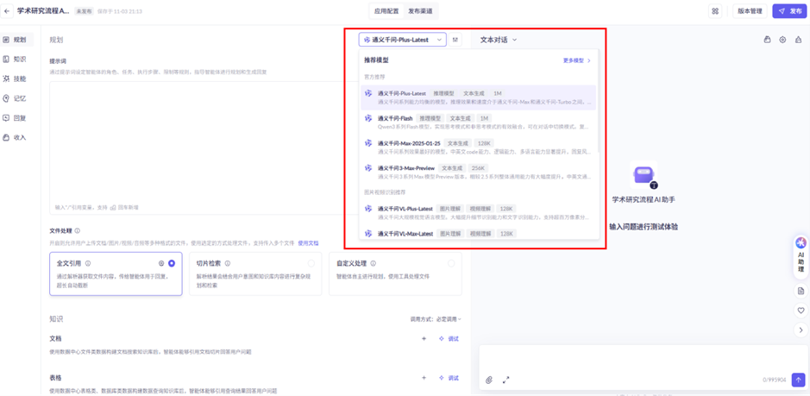
Task: Open the gear settings on the 全文引用 card
Action: [x=161, y=263]
